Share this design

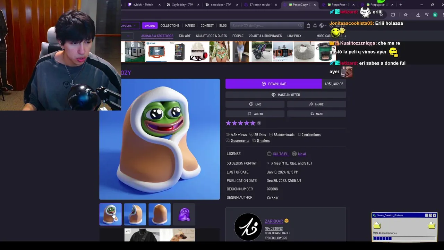[316, 104]
